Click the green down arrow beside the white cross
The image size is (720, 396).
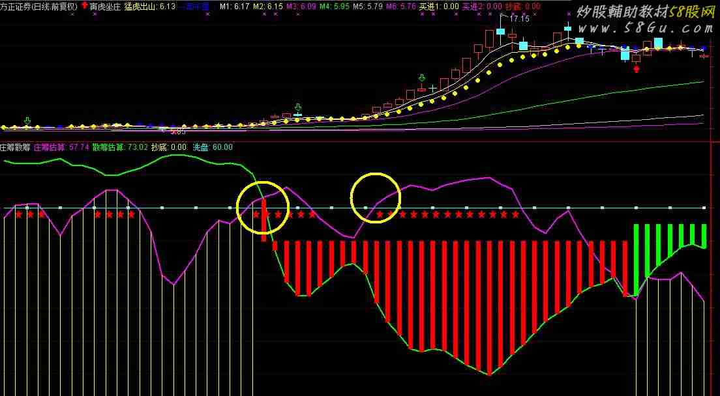[422, 78]
